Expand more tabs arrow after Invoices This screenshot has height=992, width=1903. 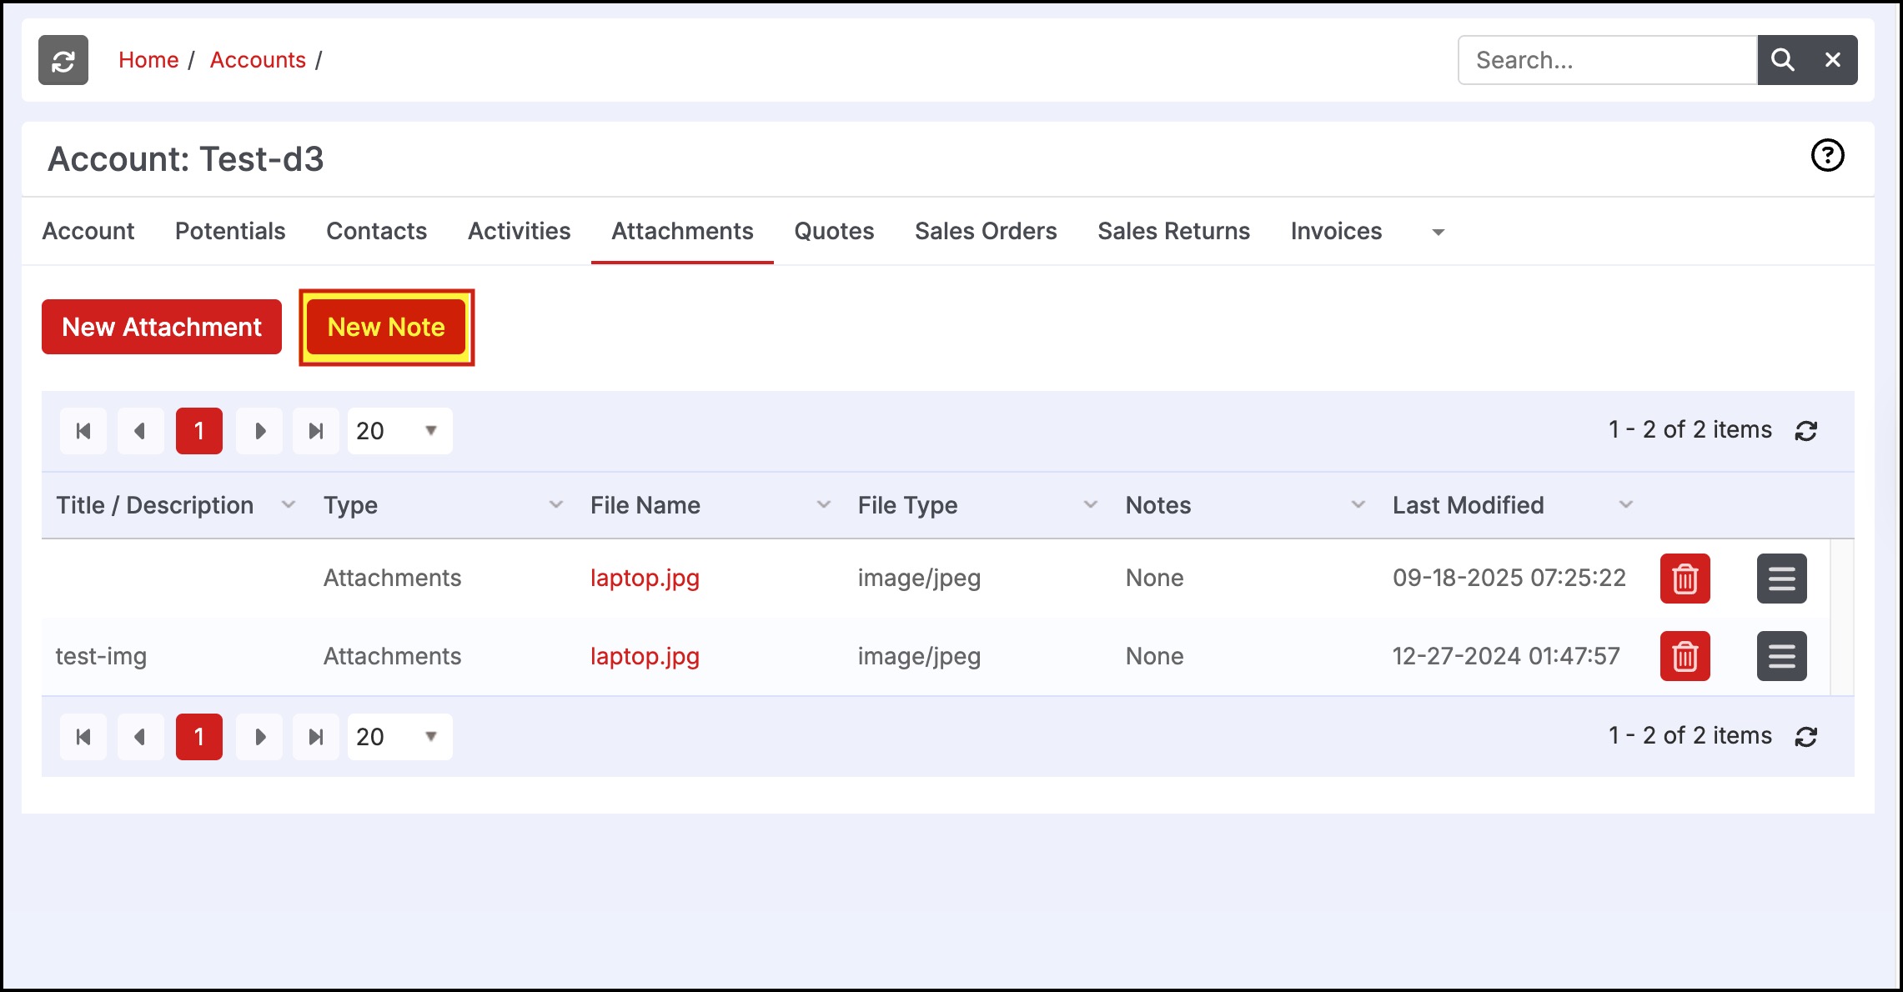point(1438,233)
